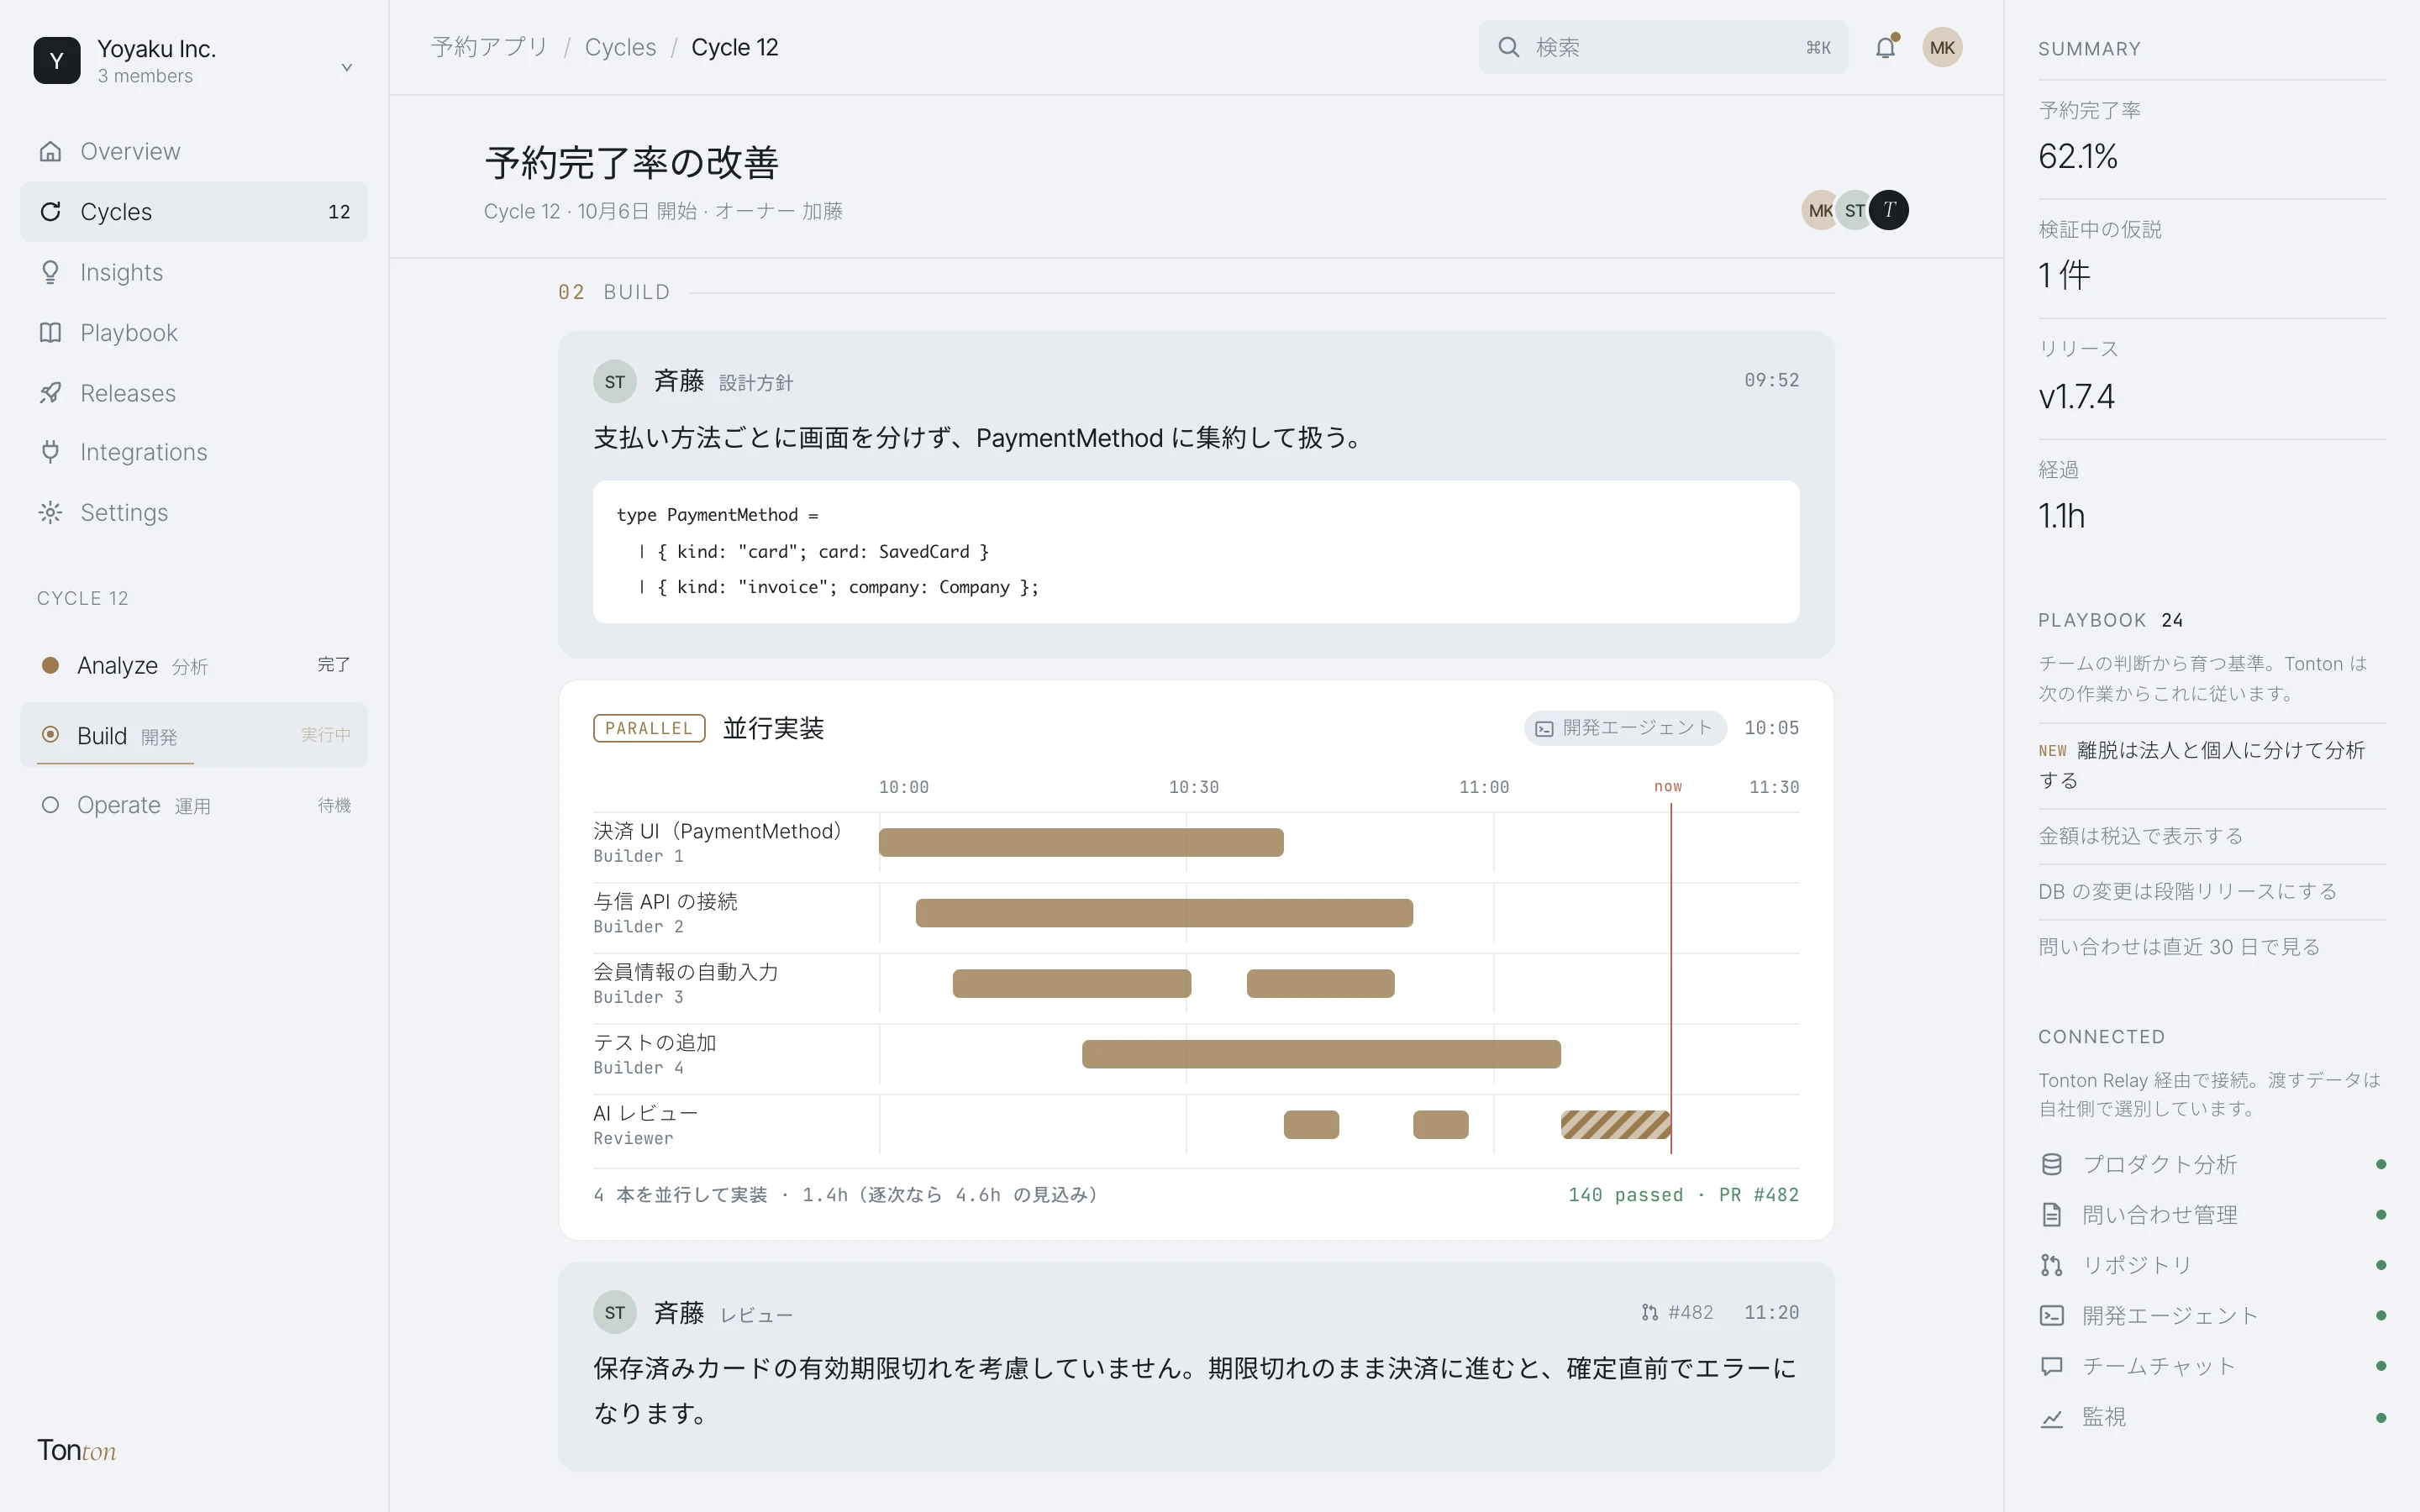The width and height of the screenshot is (2420, 1512).
Task: Click the search magnifier icon
Action: (1508, 47)
